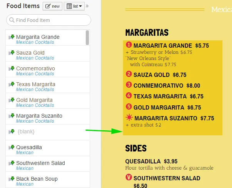Click green arrow icon beside Conmemorativo
Screen dimensions: 232x188
(12, 68)
